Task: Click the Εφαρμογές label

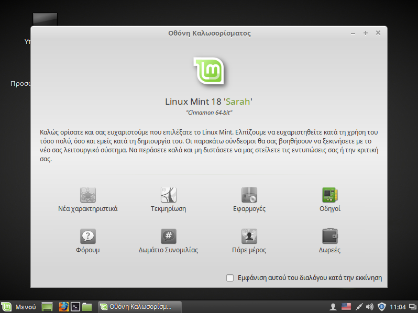Action: coord(249,208)
